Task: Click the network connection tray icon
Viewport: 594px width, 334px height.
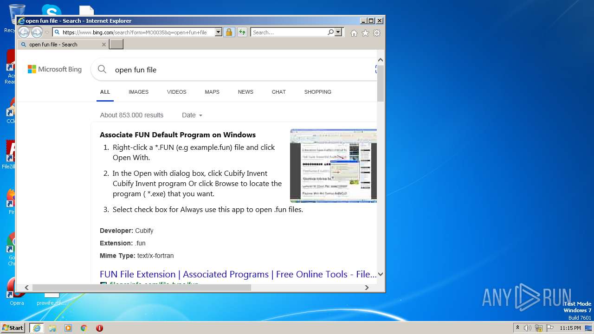Action: pyautogui.click(x=539, y=328)
